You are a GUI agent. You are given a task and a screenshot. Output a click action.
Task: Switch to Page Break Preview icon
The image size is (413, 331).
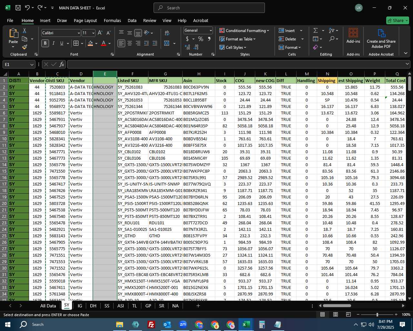tap(348, 315)
